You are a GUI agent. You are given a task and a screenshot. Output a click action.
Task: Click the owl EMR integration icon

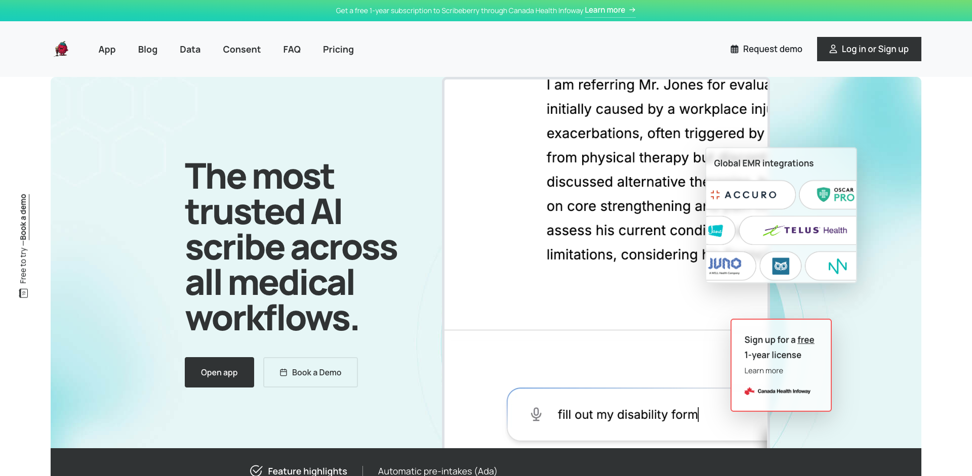pos(781,266)
